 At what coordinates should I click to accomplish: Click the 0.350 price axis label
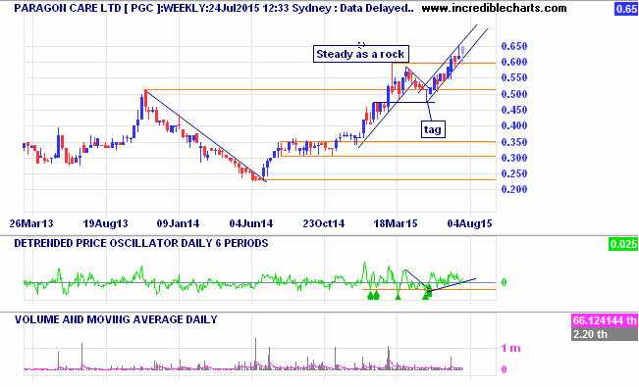point(514,142)
